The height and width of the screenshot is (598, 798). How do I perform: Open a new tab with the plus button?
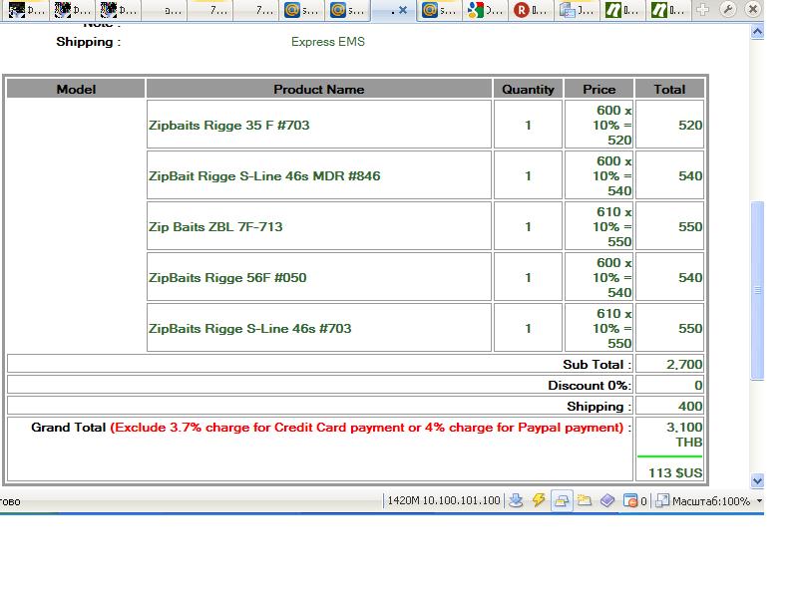(703, 10)
